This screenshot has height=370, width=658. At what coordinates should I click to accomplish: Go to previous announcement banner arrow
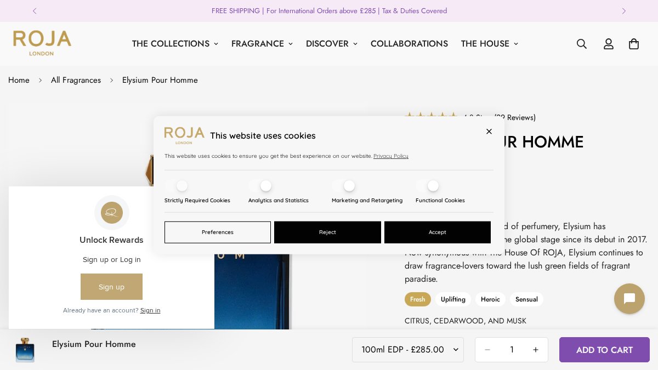pyautogui.click(x=35, y=11)
